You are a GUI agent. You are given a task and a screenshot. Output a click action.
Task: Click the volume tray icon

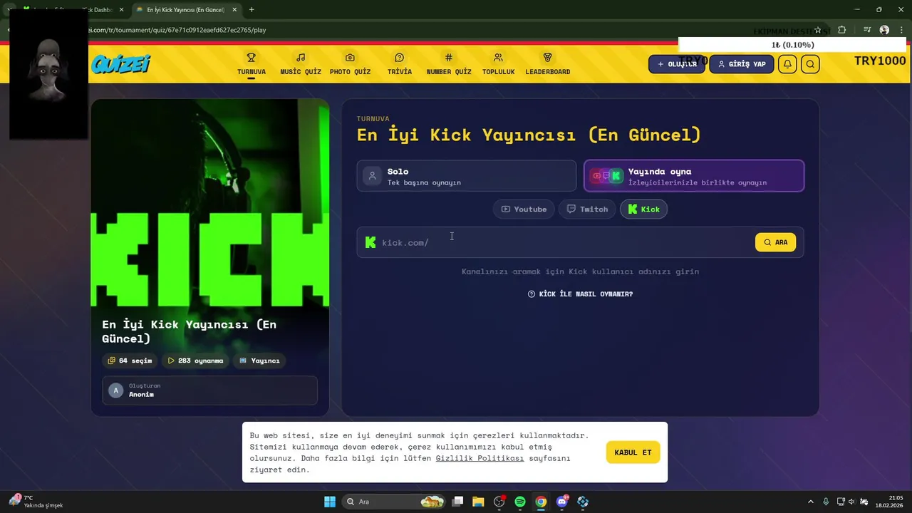click(x=851, y=502)
